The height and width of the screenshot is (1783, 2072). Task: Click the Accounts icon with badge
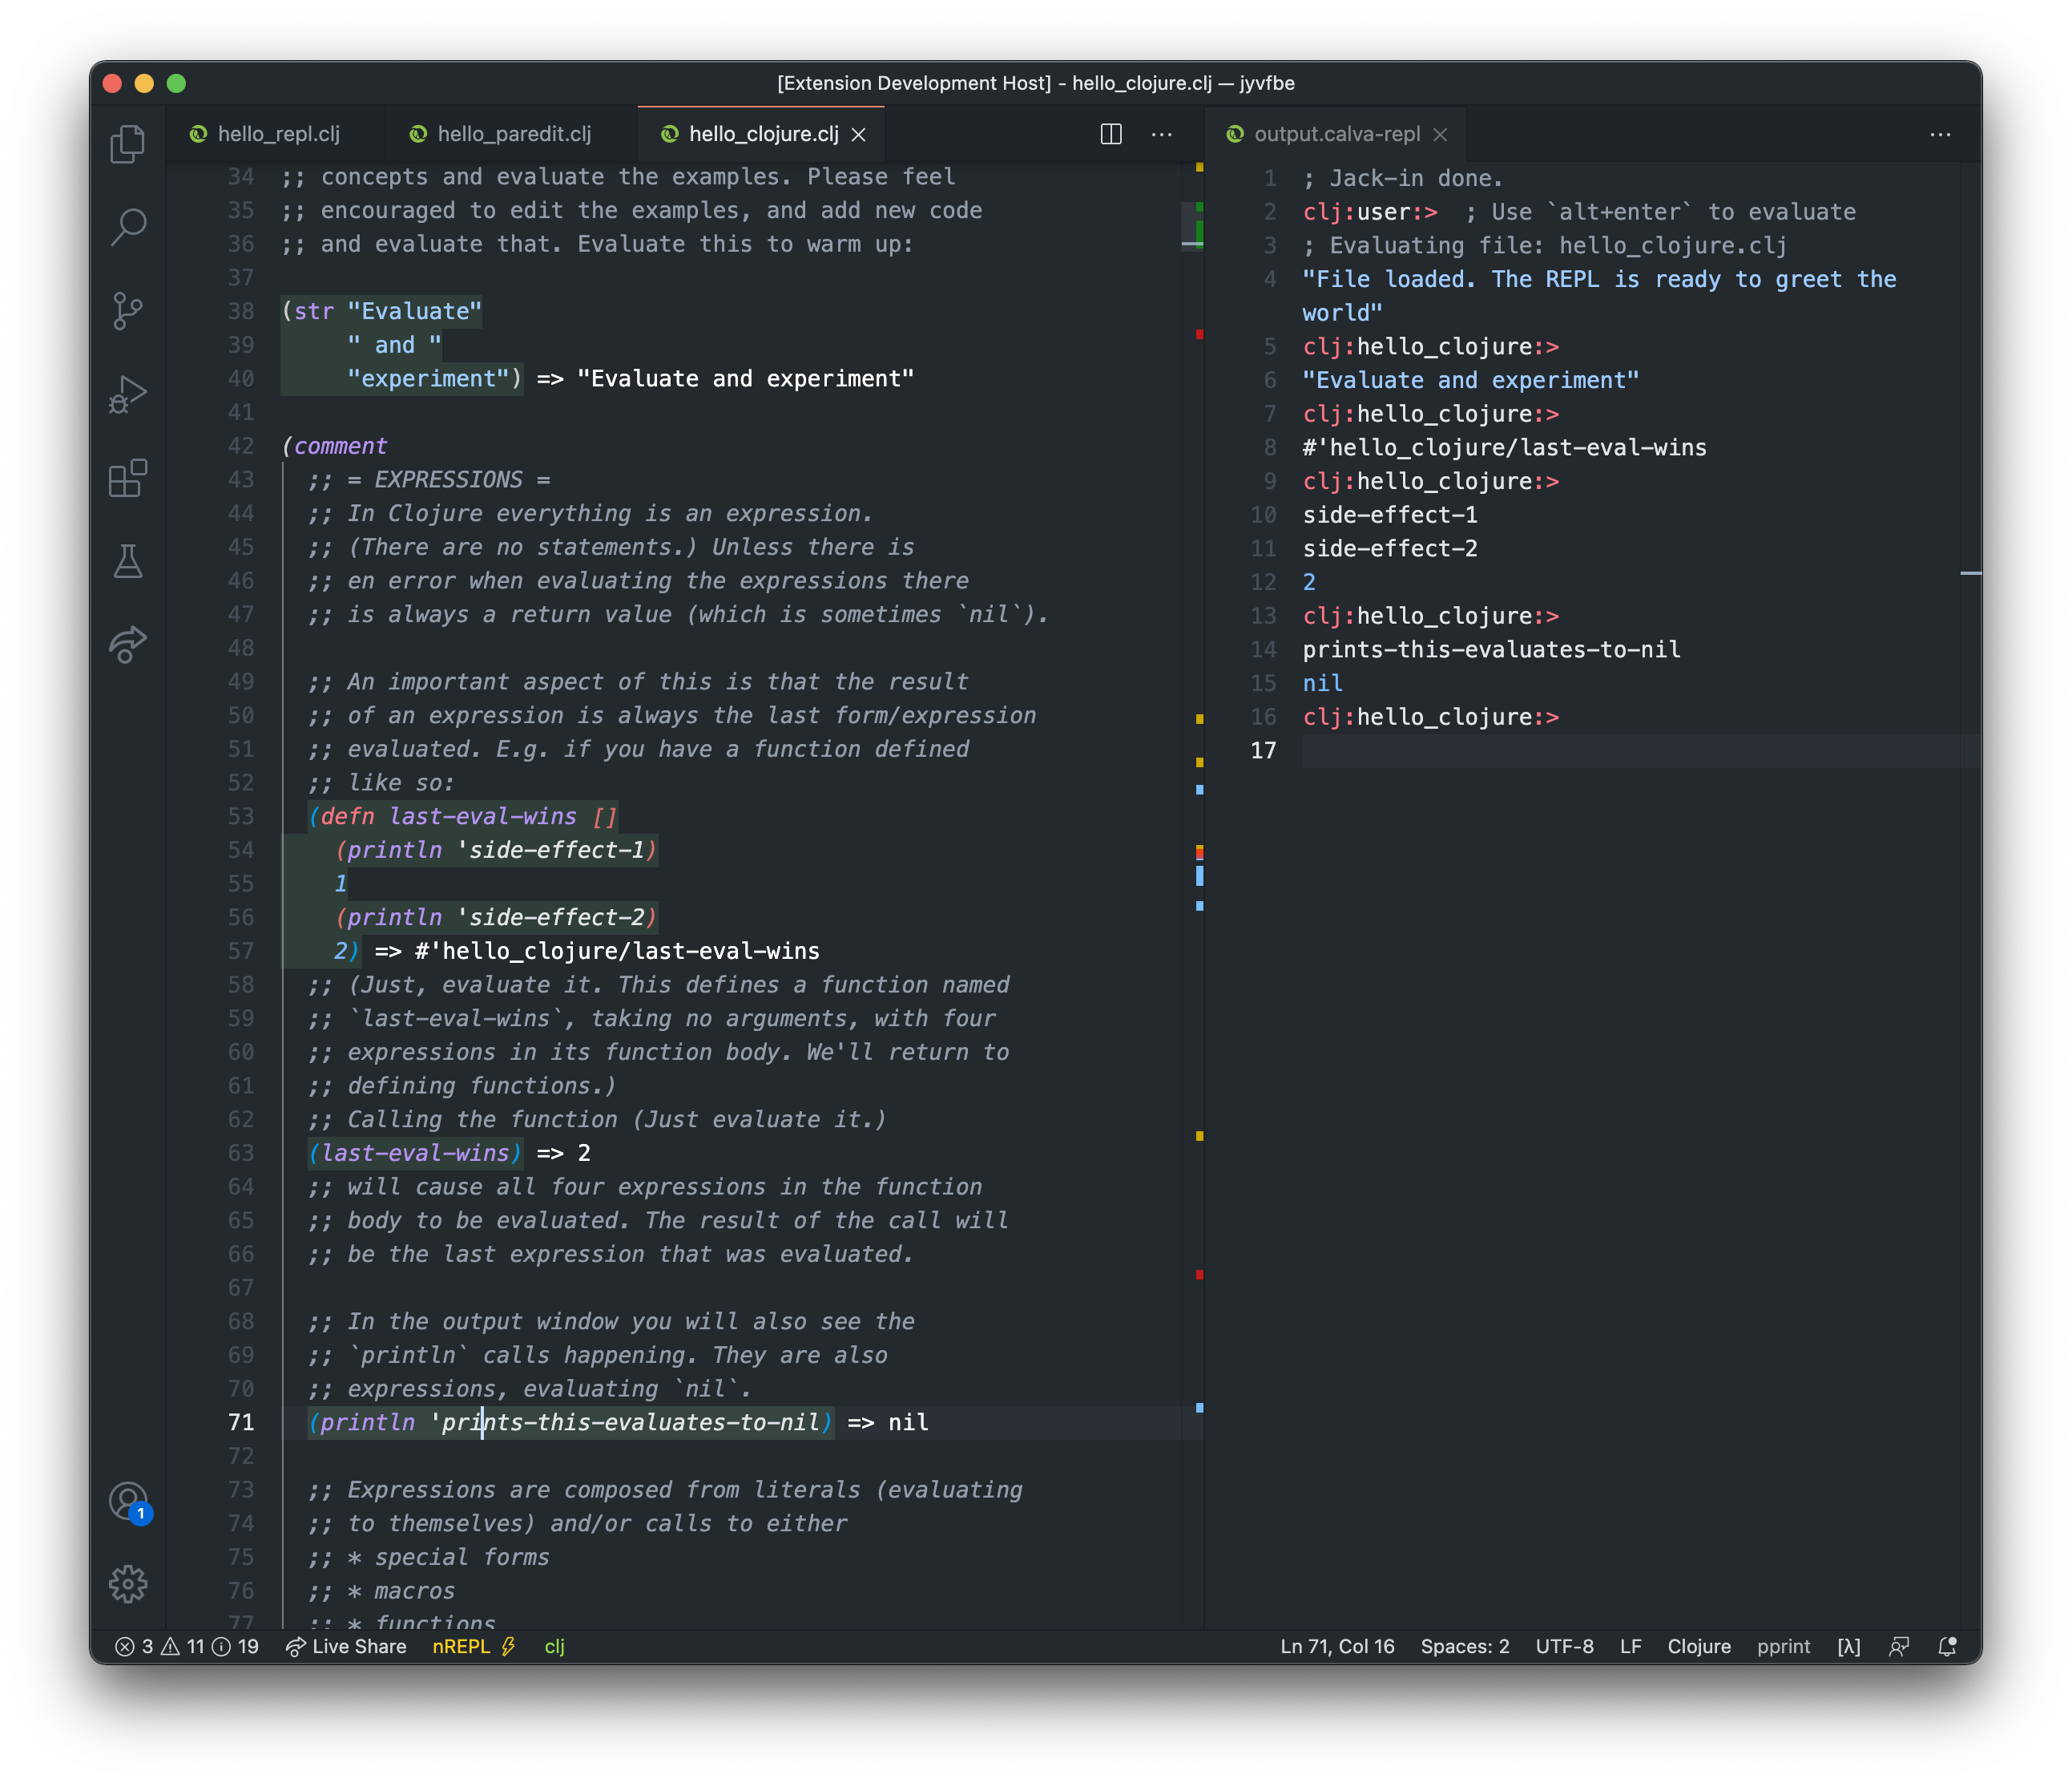pyautogui.click(x=128, y=1501)
